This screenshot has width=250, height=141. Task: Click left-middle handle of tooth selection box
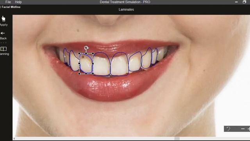[79, 63]
